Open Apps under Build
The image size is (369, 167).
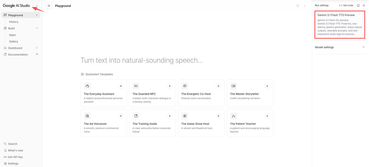12,35
